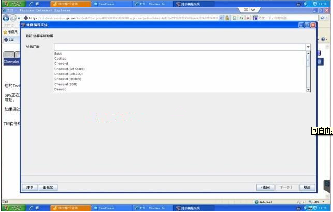
Task: Click the magnifier search button in IE
Action: [322, 18]
